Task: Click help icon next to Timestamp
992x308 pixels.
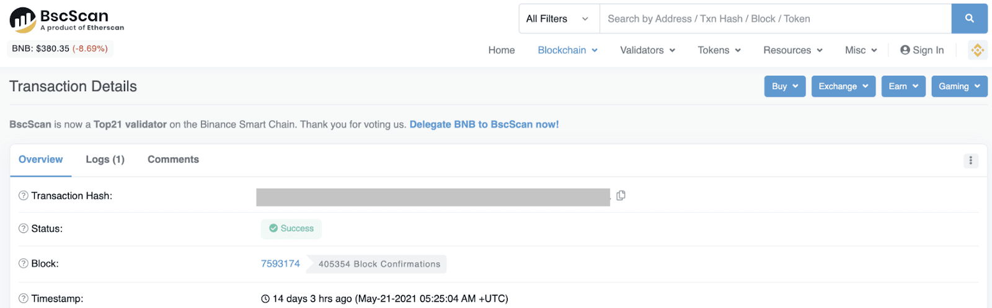Action: tap(24, 298)
